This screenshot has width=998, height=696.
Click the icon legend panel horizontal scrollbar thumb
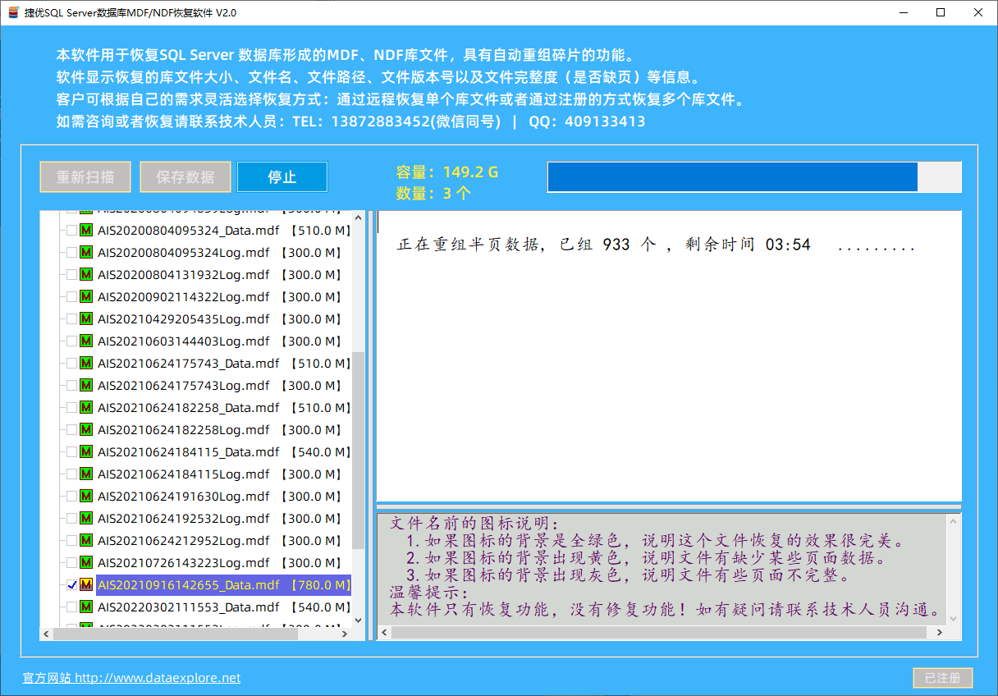pyautogui.click(x=658, y=633)
